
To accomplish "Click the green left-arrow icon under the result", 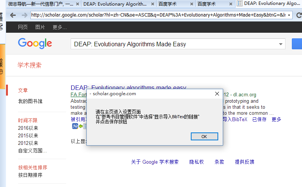I will pyautogui.click(x=81, y=126).
